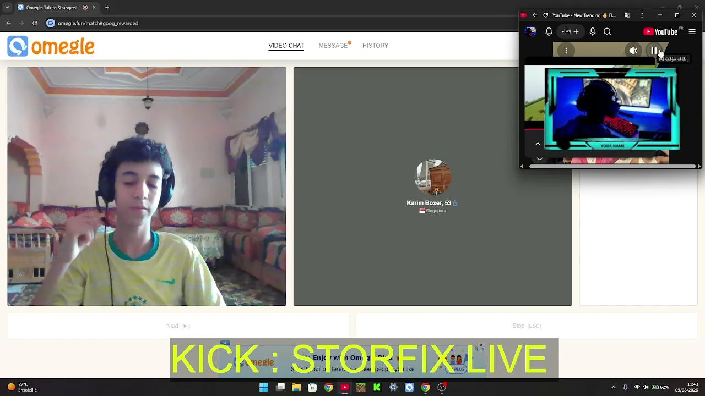Switch to the VIDEO CHAT tab
This screenshot has width=705, height=396.
[286, 46]
